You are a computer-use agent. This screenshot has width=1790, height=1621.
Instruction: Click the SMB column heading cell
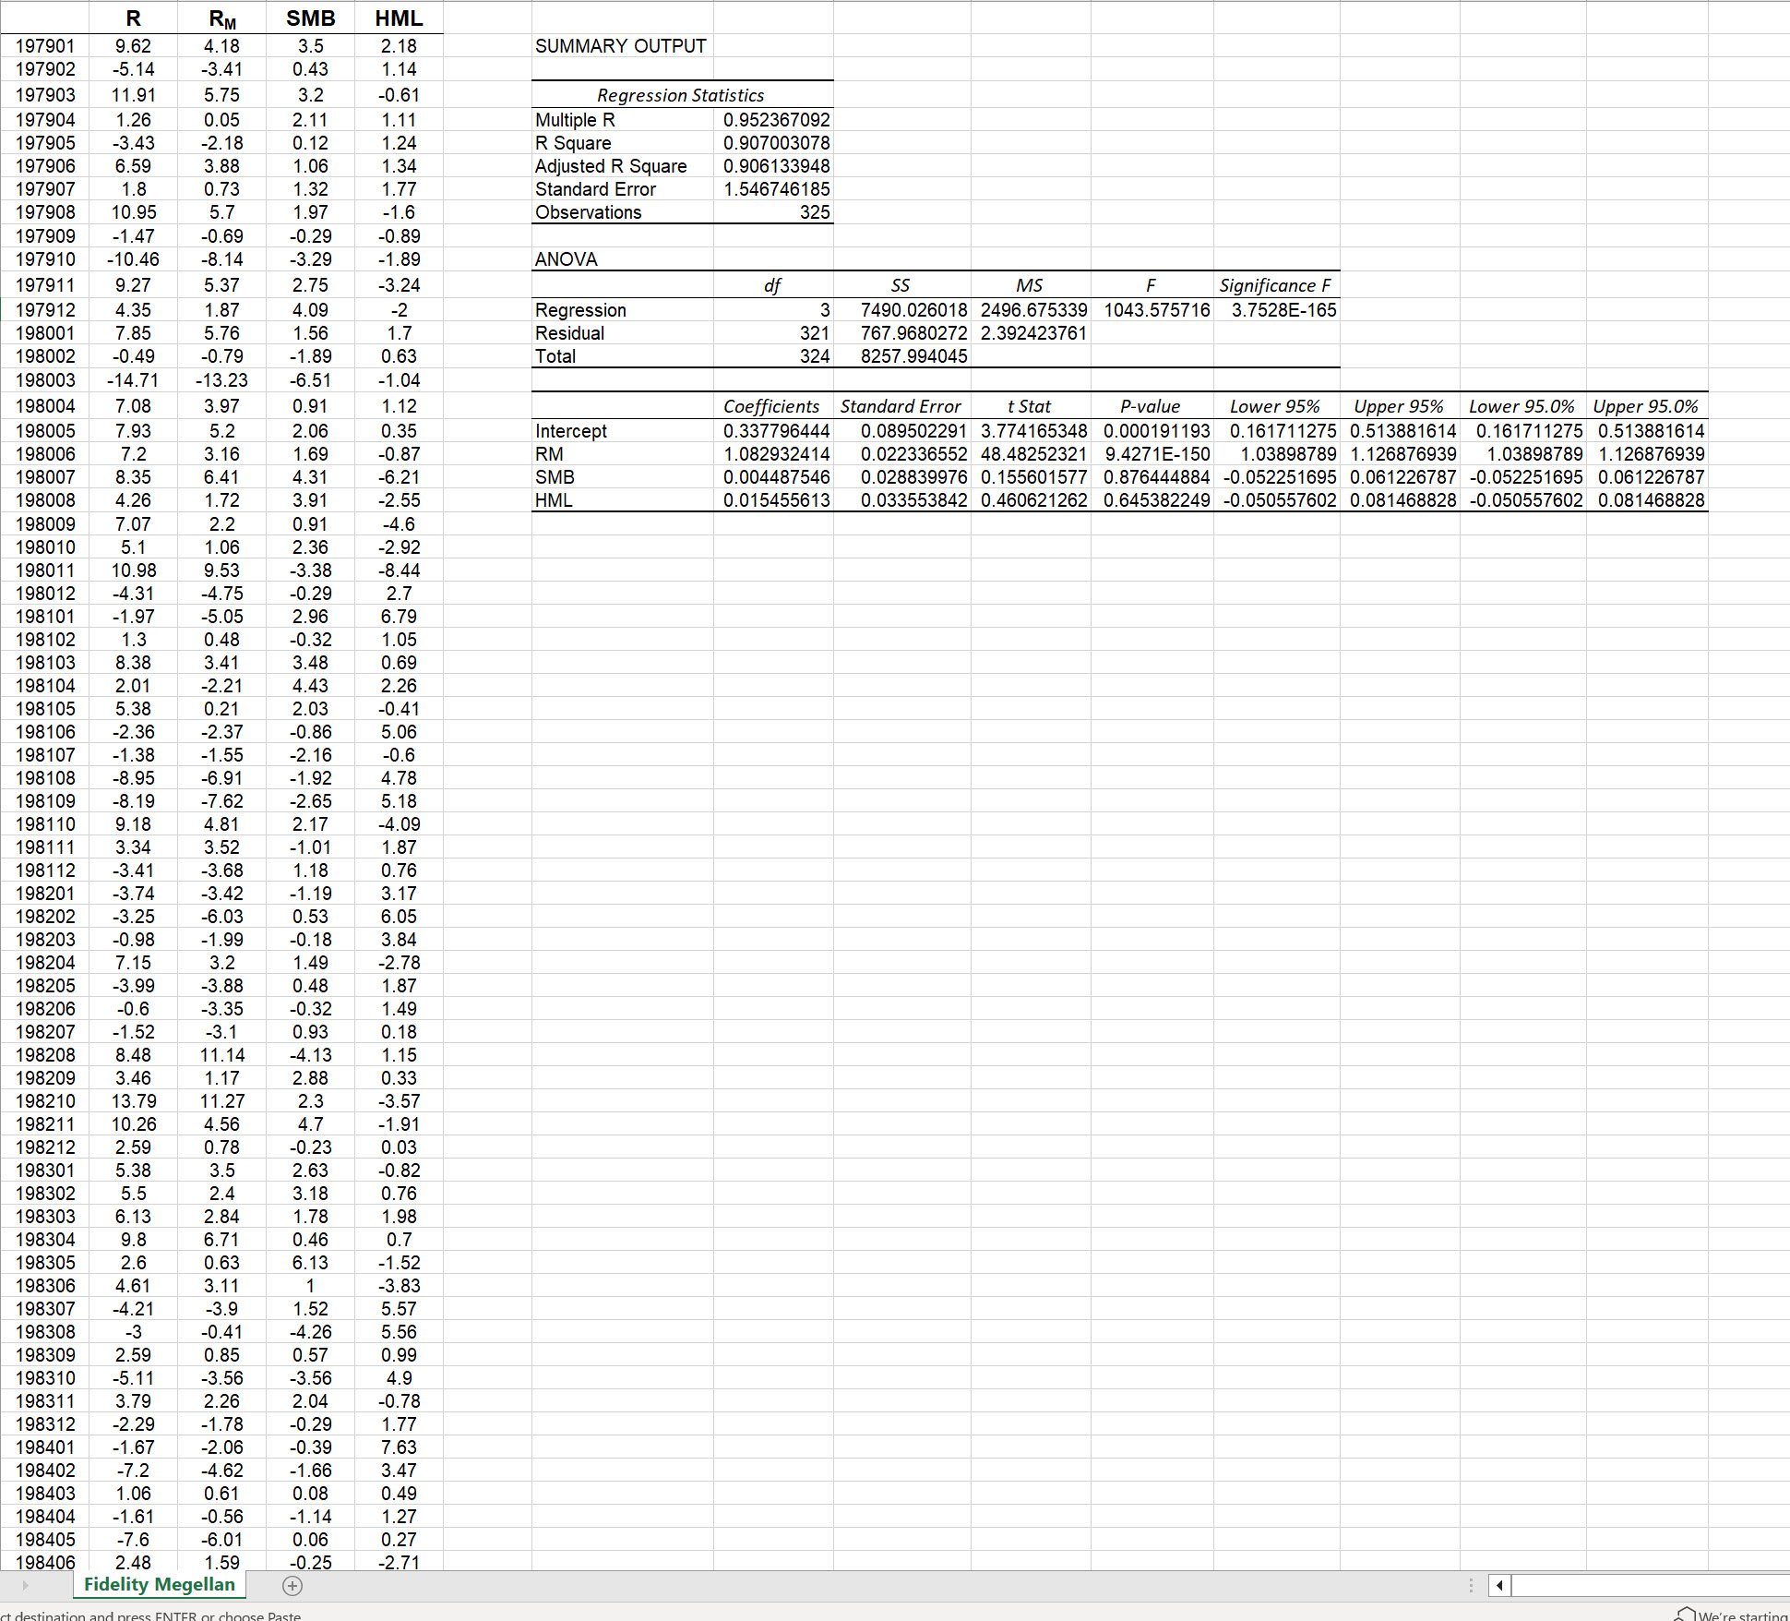pyautogui.click(x=311, y=18)
